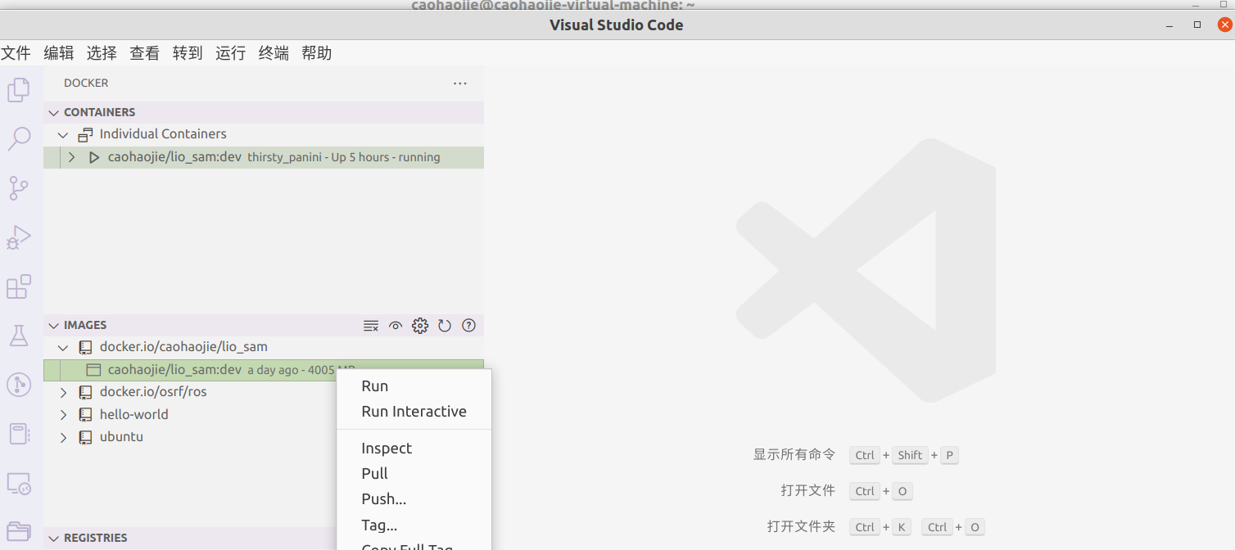Image resolution: width=1235 pixels, height=550 pixels.
Task: Choose Push... from the context menu
Action: tap(414, 499)
